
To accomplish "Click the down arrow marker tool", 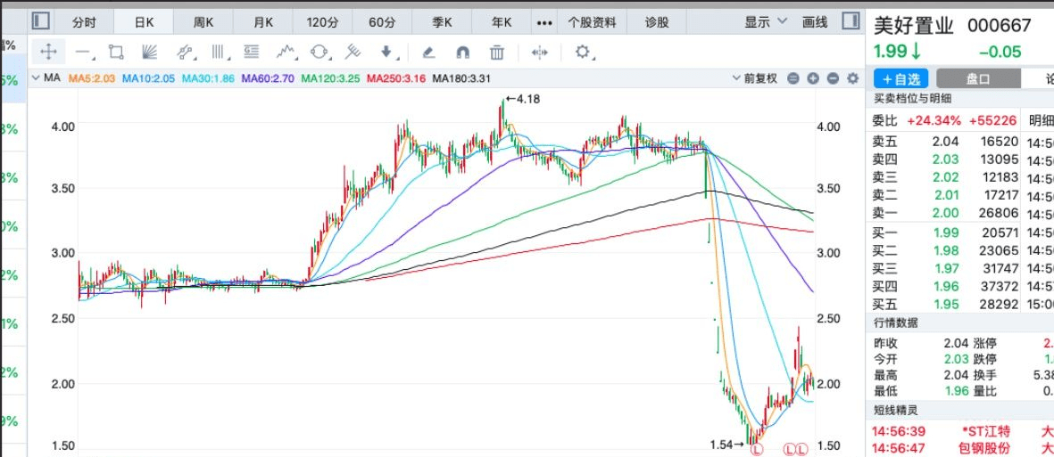I will pos(386,53).
